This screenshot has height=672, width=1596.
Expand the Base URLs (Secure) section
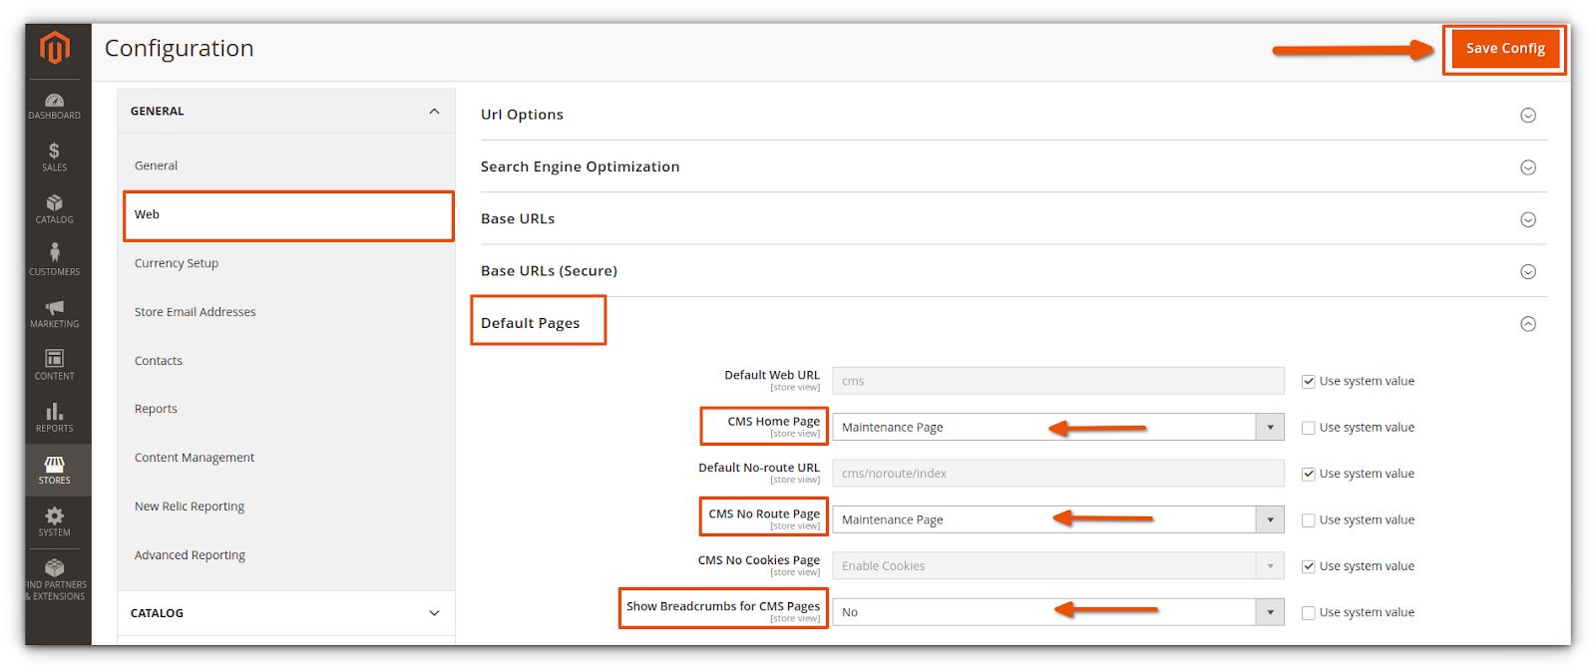click(1527, 272)
